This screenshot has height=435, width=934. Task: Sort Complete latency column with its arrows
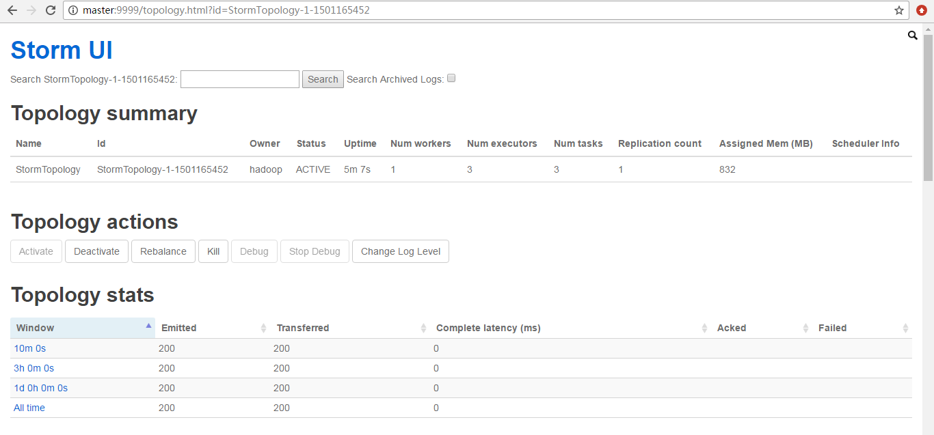pos(704,328)
